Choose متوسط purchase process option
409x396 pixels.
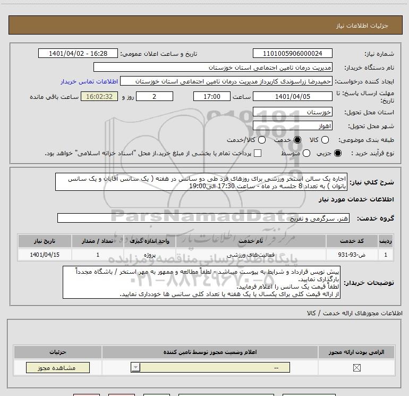(x=306, y=153)
